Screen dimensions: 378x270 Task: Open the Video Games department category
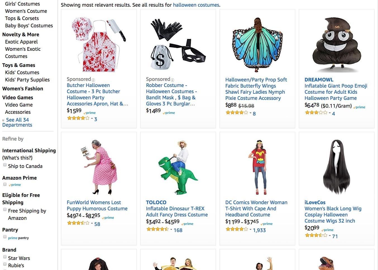pos(18,97)
